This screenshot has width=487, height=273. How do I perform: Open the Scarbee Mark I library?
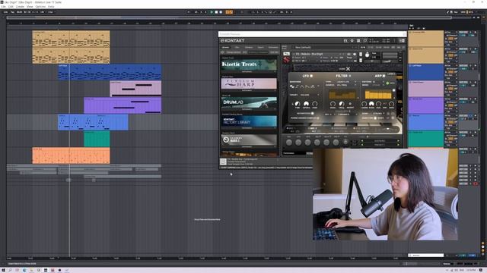[249, 140]
